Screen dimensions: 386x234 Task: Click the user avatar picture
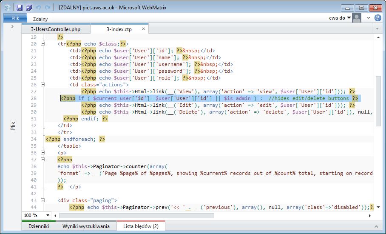(357, 18)
